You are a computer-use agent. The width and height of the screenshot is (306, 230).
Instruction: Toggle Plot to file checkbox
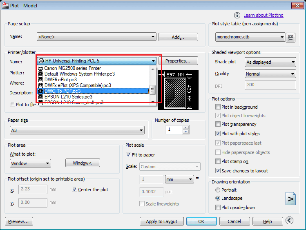click(x=12, y=104)
